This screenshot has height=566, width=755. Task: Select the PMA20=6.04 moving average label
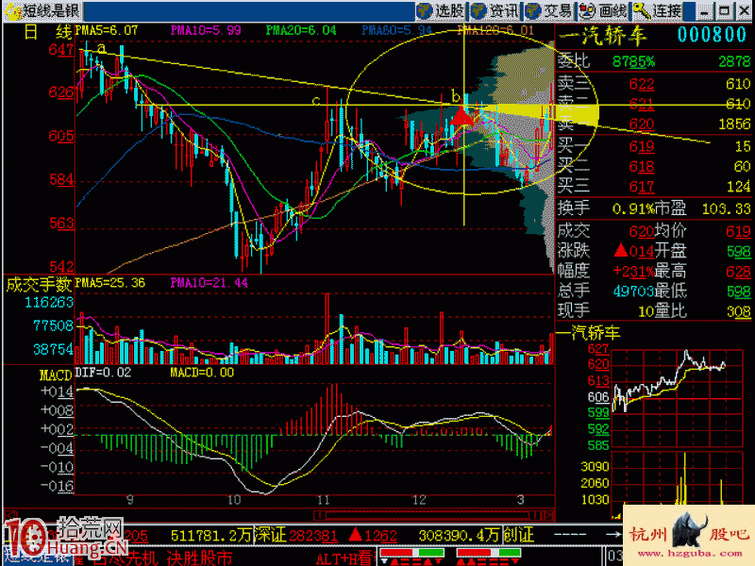coord(301,30)
